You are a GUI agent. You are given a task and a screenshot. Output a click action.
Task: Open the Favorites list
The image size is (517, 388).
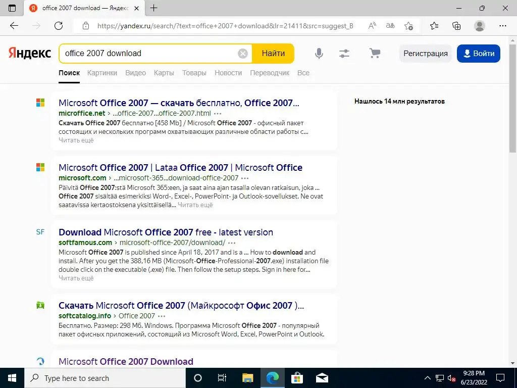[x=434, y=26]
